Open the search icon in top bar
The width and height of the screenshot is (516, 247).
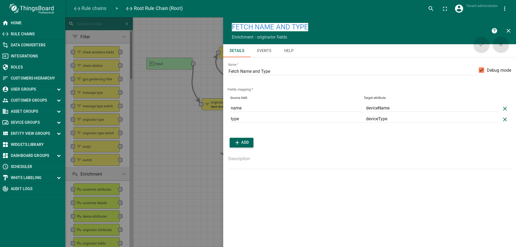pos(431,9)
